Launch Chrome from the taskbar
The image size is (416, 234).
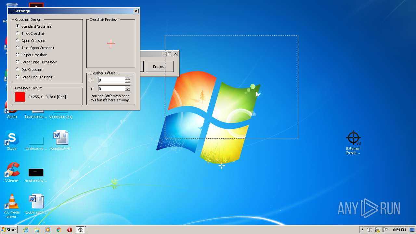pos(59,230)
